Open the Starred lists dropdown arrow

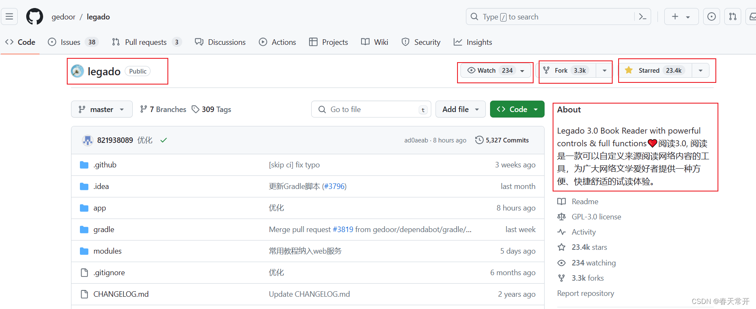(x=701, y=70)
